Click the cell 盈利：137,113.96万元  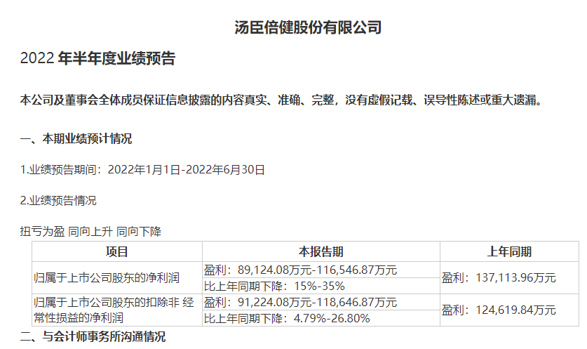point(509,278)
